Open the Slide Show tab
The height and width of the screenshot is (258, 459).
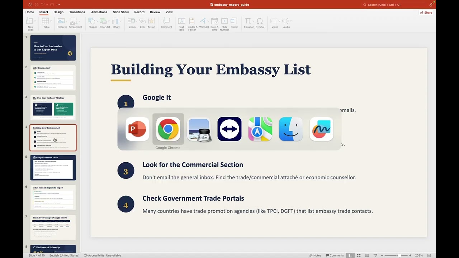coord(121,12)
